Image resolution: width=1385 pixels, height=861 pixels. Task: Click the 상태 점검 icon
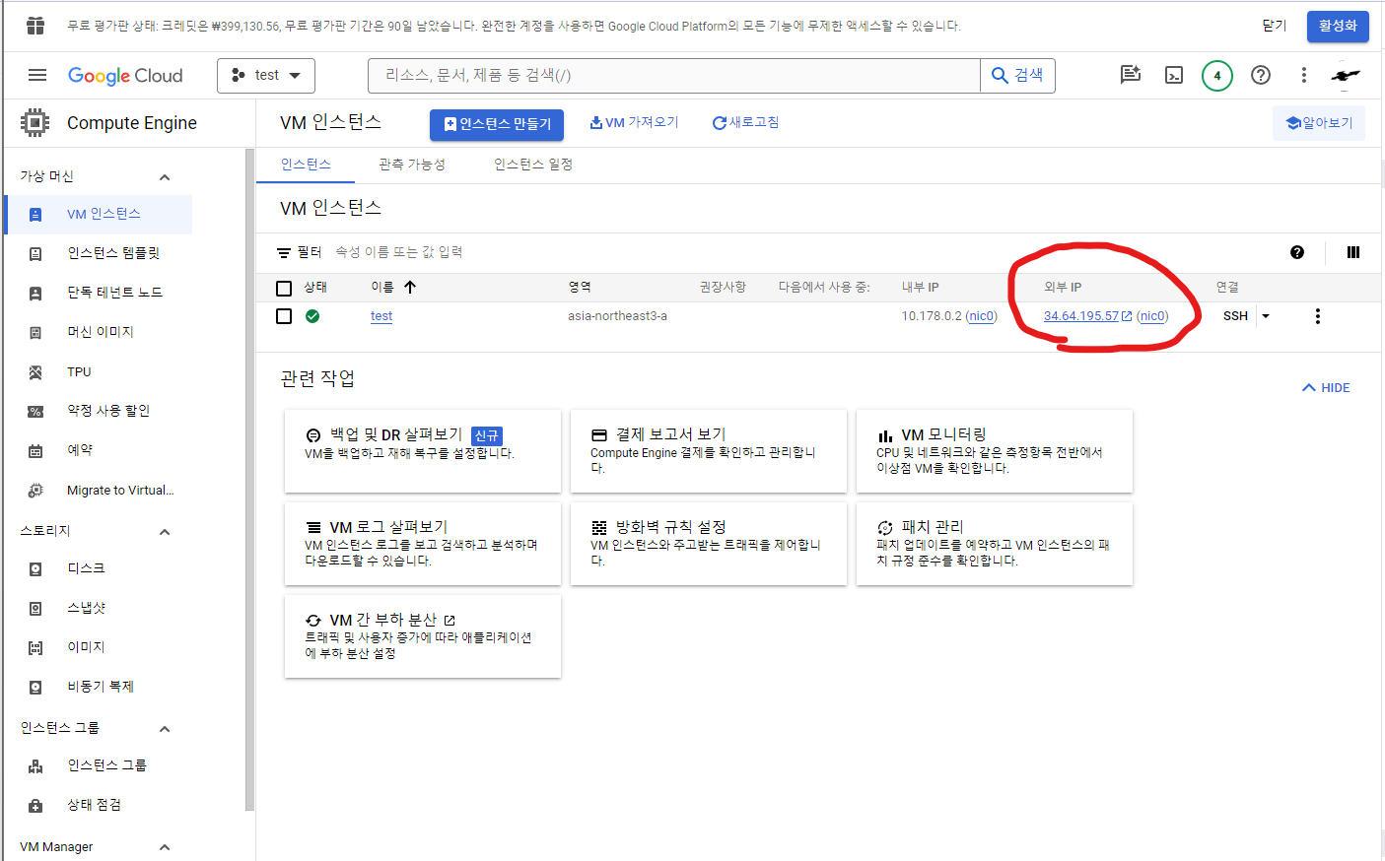(35, 806)
